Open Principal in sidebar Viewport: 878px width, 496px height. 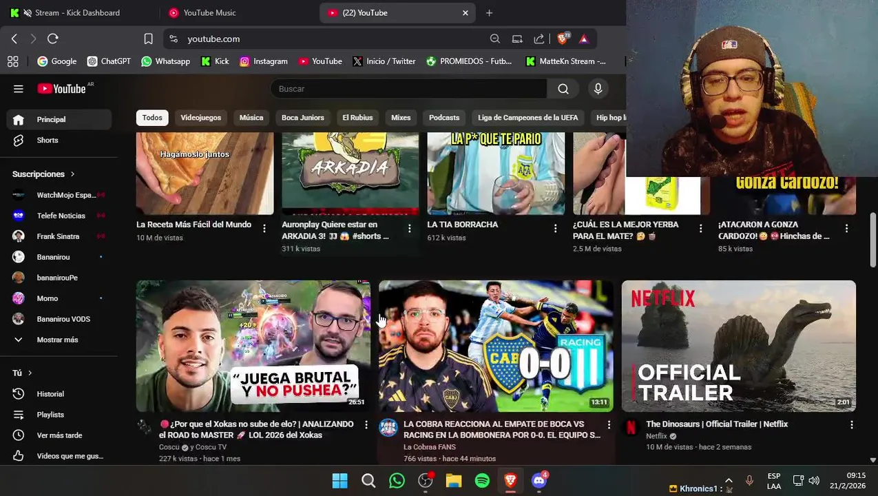coord(59,119)
